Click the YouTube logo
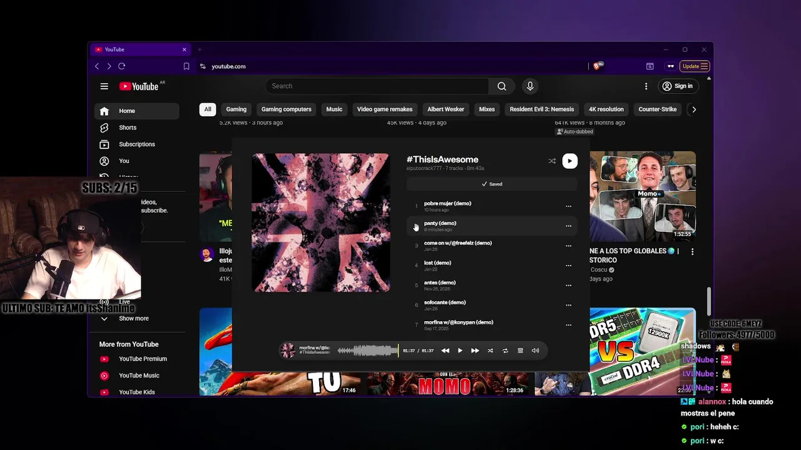The width and height of the screenshot is (801, 450). point(139,86)
